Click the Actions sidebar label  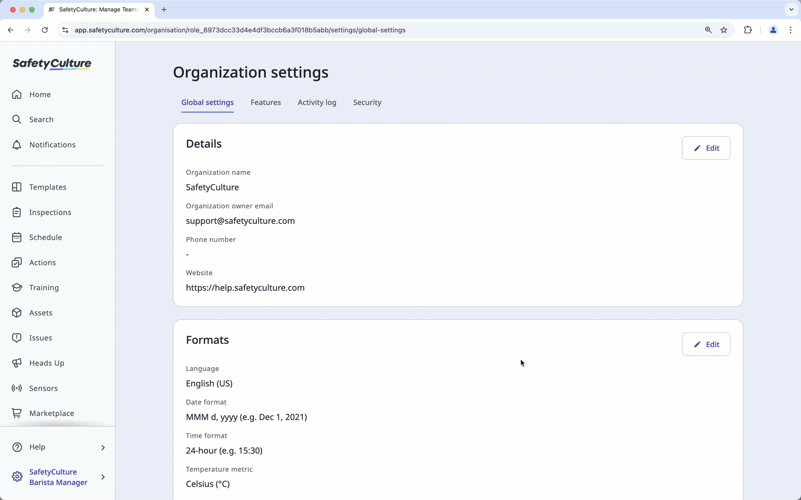(42, 262)
